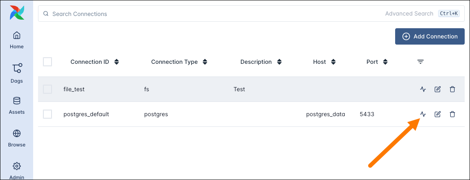The height and width of the screenshot is (180, 470).
Task: Click the Airflow pinwheel logo
Action: coord(17,13)
